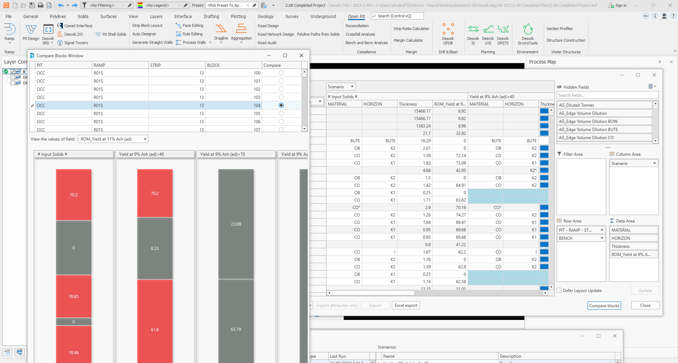Select Compare radio for block 106
Viewport: 678px width, 363px height.
point(281,121)
